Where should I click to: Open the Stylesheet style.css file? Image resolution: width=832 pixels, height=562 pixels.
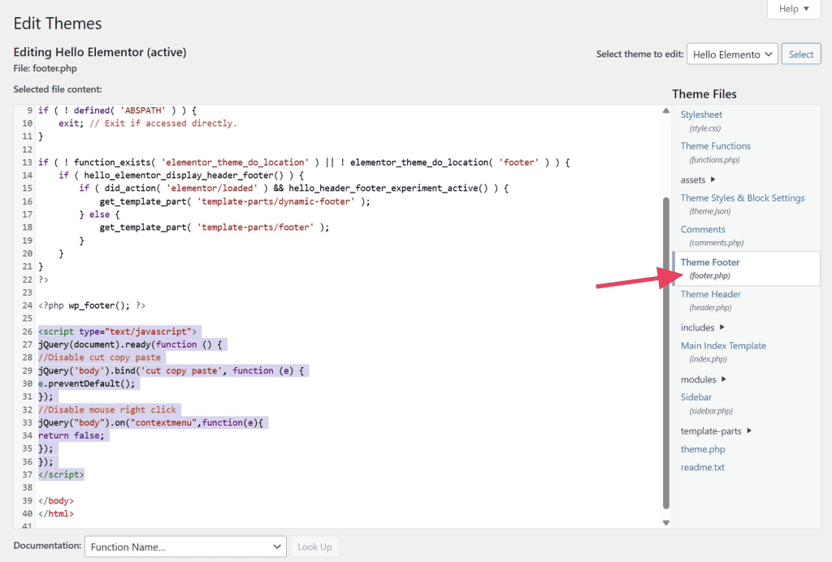coord(701,115)
